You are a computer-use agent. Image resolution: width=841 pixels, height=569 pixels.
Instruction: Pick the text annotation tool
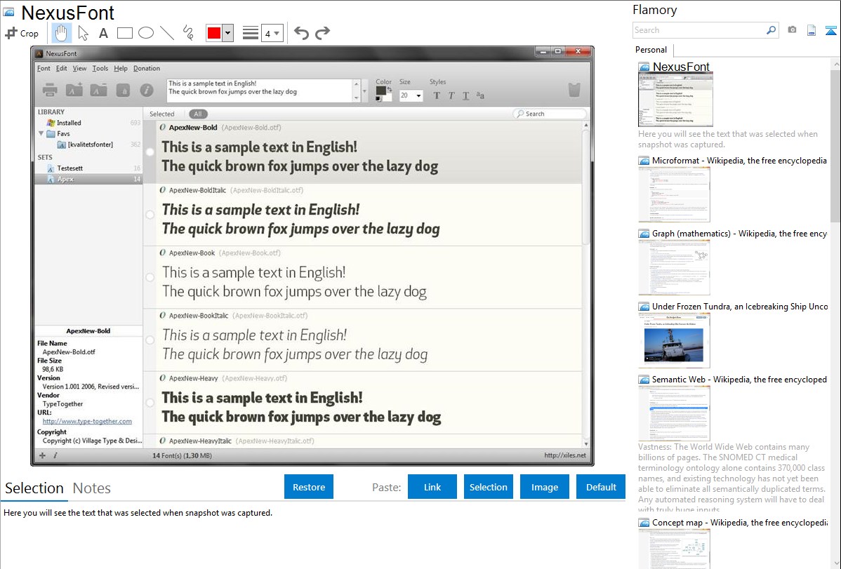(x=103, y=33)
